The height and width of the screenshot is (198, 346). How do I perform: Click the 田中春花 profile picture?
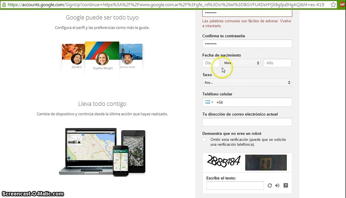77,59
